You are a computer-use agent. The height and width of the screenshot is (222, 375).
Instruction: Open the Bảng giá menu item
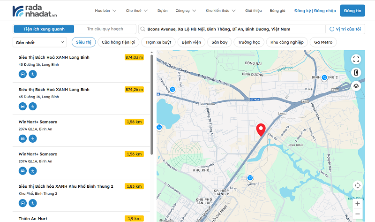pyautogui.click(x=277, y=10)
